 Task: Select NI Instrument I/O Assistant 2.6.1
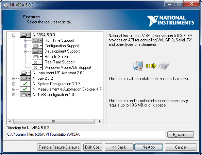pyautogui.click(x=59, y=73)
